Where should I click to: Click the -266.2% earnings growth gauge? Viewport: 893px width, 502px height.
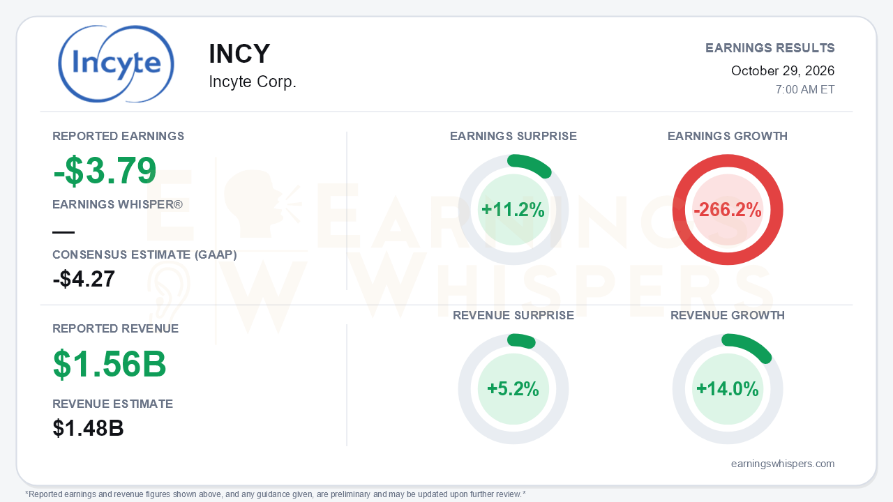pos(728,210)
